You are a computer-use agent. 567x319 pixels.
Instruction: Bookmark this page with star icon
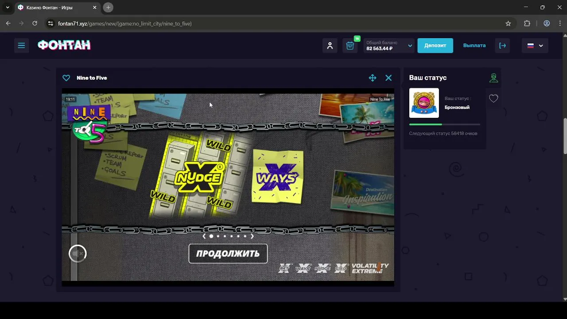tap(508, 23)
